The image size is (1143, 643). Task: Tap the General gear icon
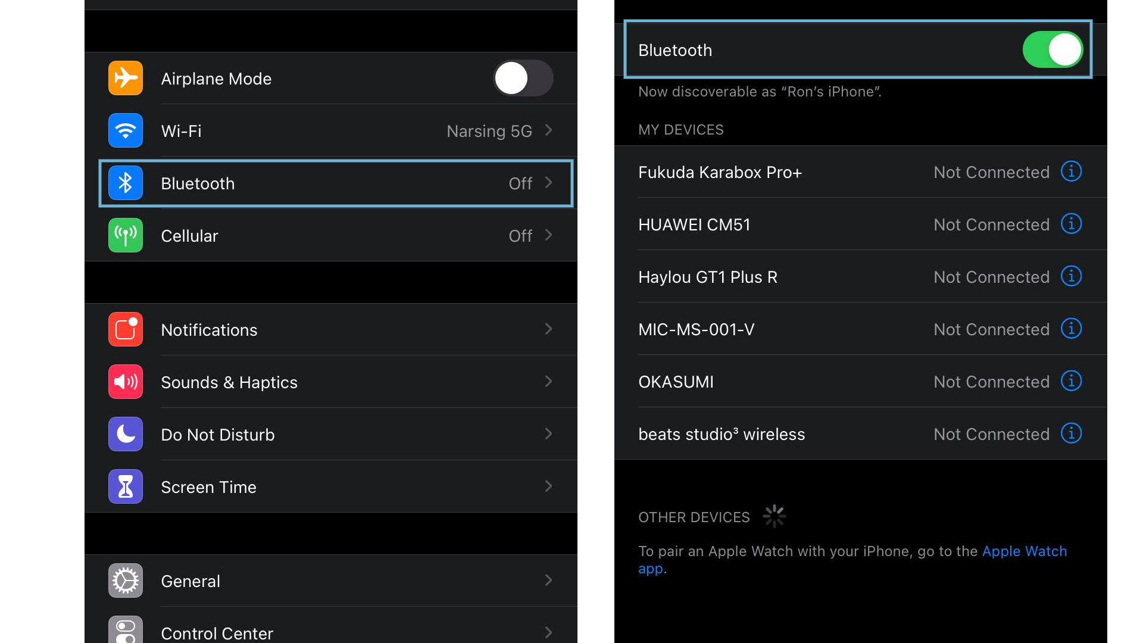click(126, 580)
